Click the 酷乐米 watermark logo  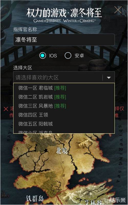pyautogui.click(x=117, y=200)
